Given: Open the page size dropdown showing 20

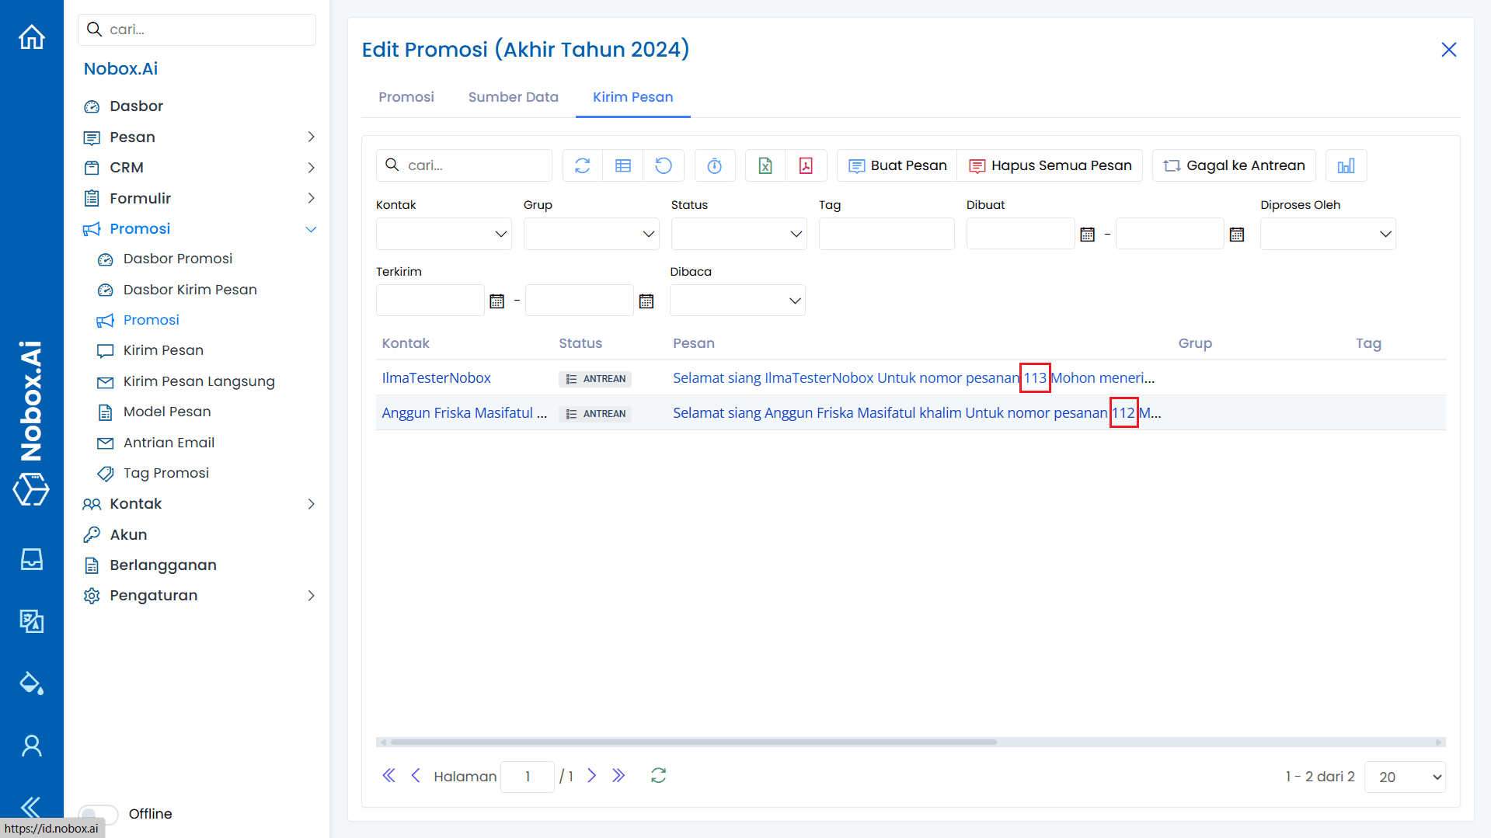Looking at the screenshot, I should coord(1404,777).
